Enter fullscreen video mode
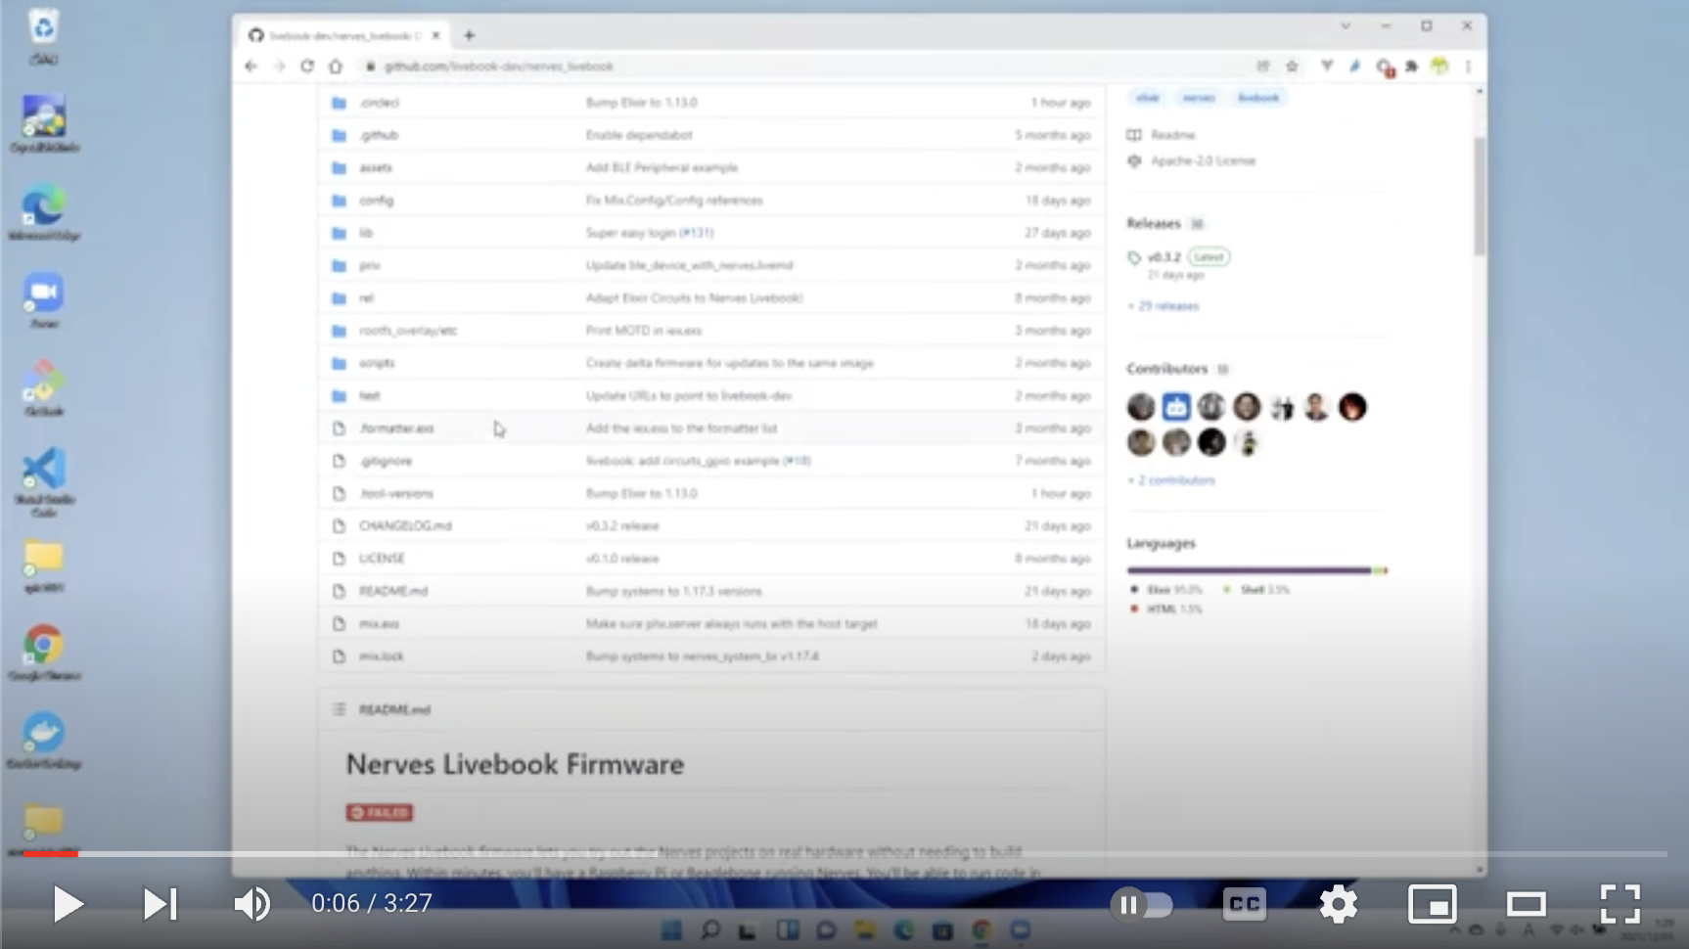The height and width of the screenshot is (949, 1689). (x=1620, y=904)
